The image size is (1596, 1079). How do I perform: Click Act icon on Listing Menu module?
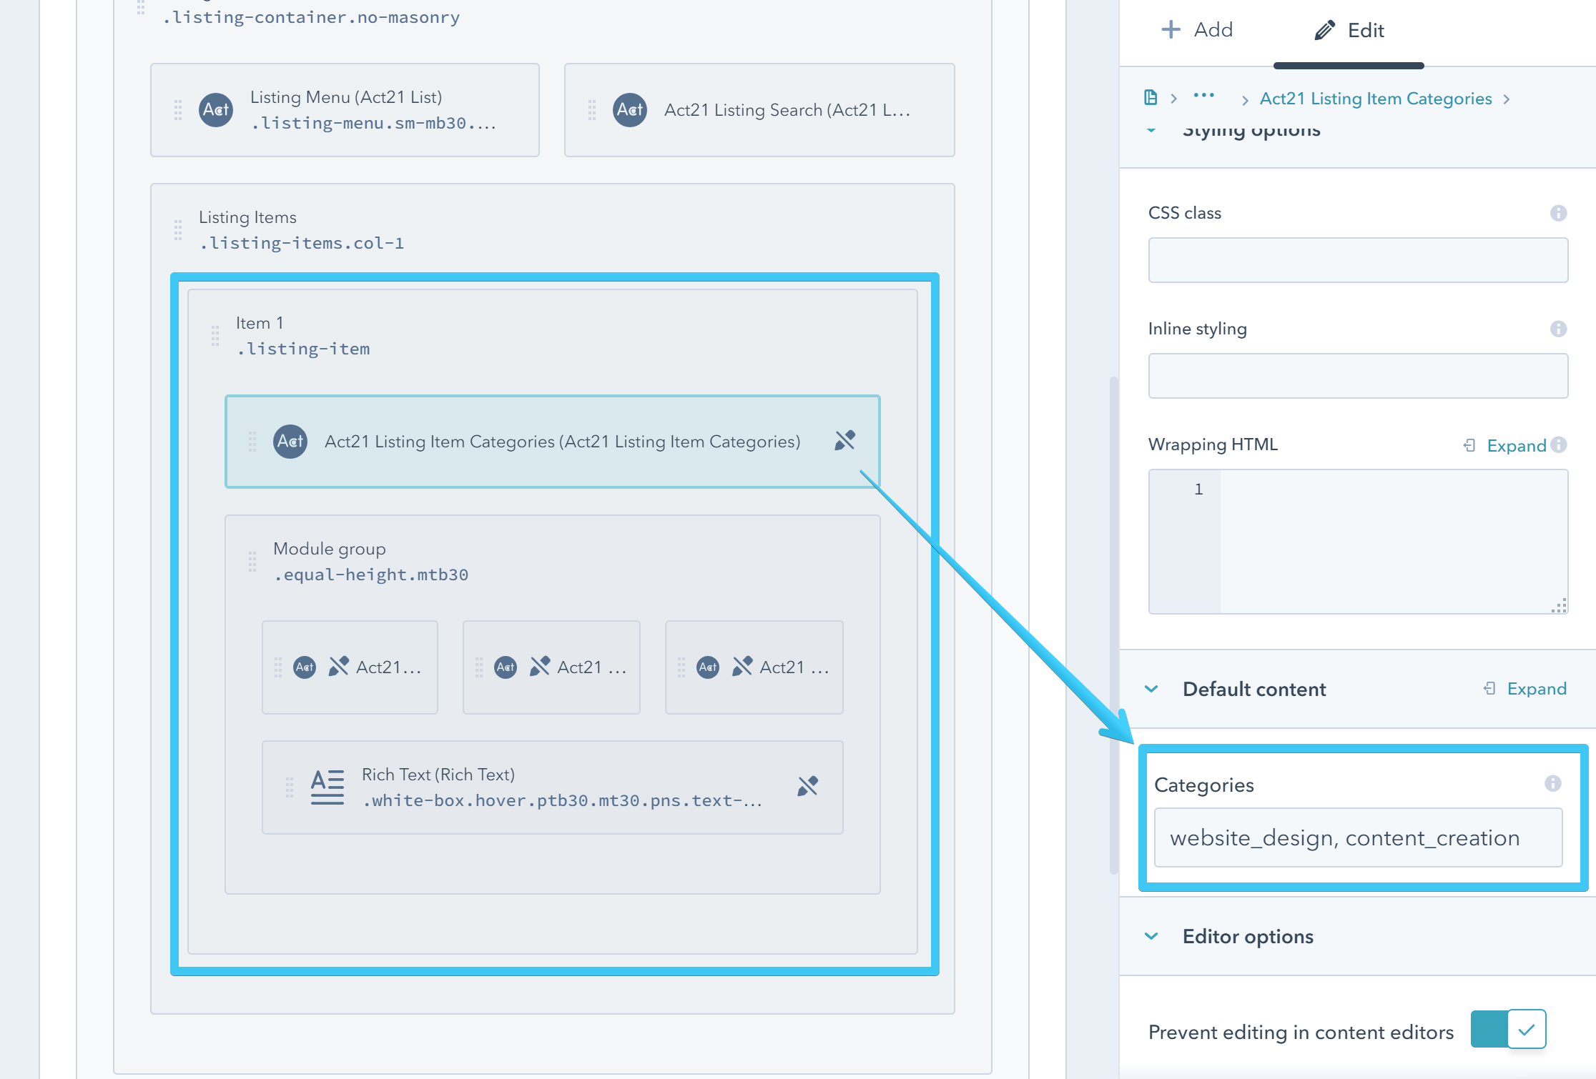(216, 110)
